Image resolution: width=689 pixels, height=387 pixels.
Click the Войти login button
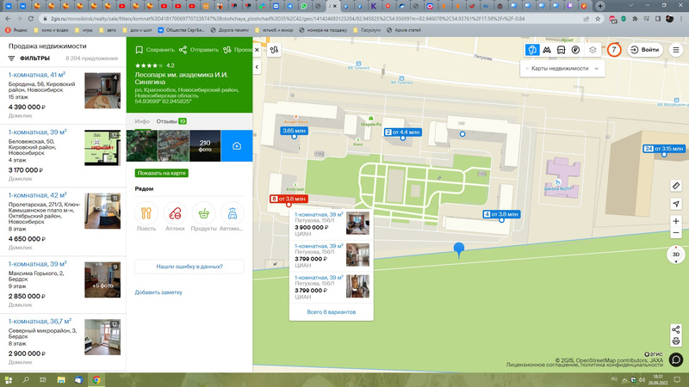click(x=644, y=50)
